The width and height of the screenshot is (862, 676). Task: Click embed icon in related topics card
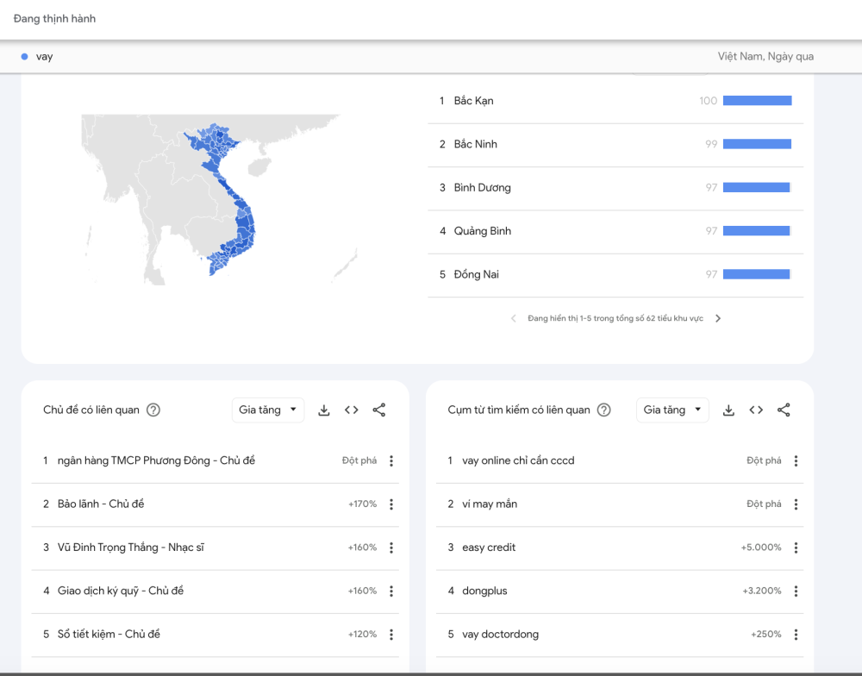(352, 410)
